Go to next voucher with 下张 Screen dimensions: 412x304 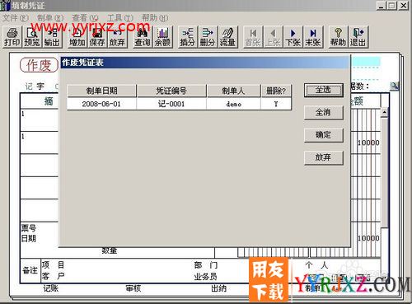293,37
